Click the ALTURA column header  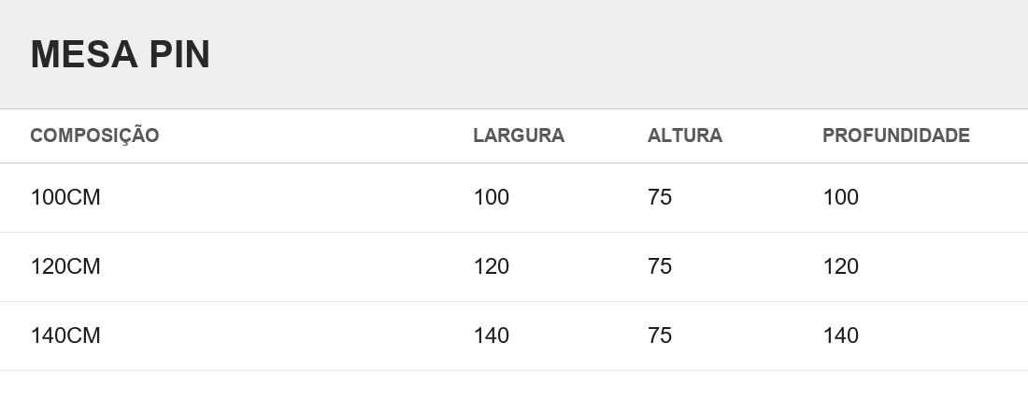pyautogui.click(x=684, y=136)
